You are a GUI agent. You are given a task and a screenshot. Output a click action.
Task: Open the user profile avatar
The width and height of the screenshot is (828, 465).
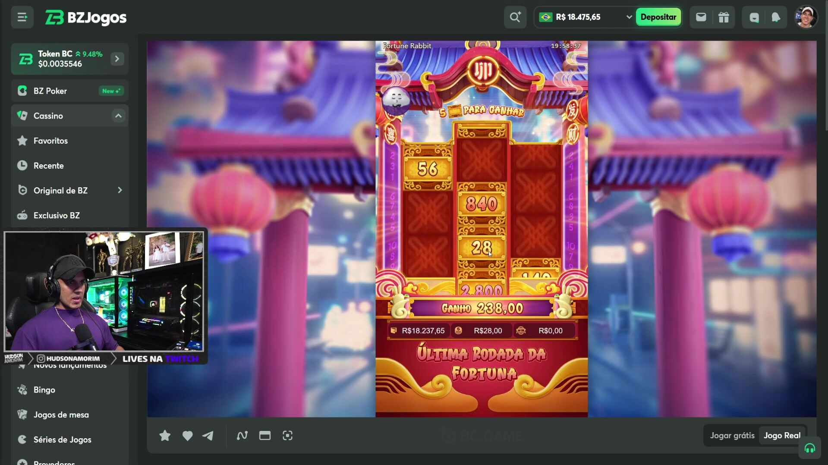806,17
